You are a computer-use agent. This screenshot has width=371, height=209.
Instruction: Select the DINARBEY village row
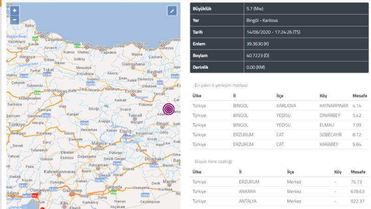click(x=279, y=115)
